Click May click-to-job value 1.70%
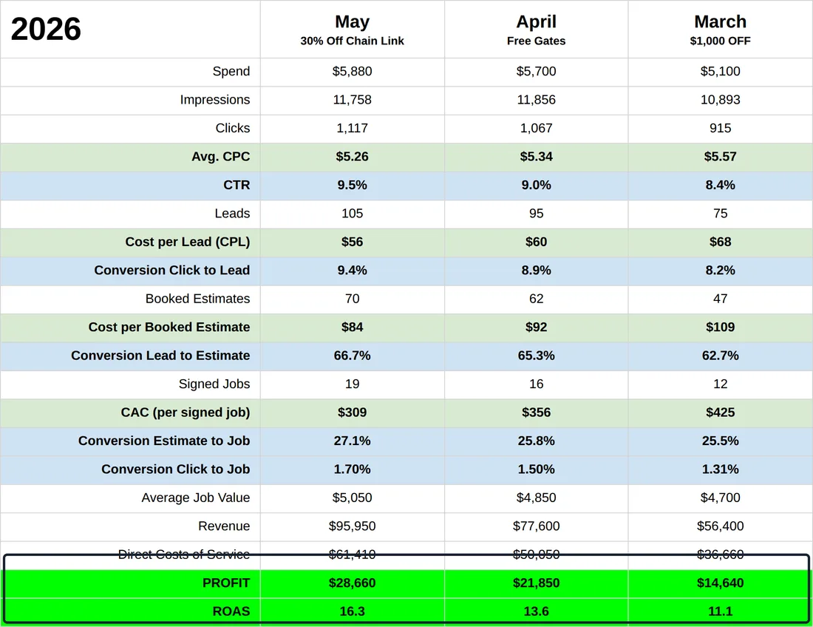 (352, 470)
